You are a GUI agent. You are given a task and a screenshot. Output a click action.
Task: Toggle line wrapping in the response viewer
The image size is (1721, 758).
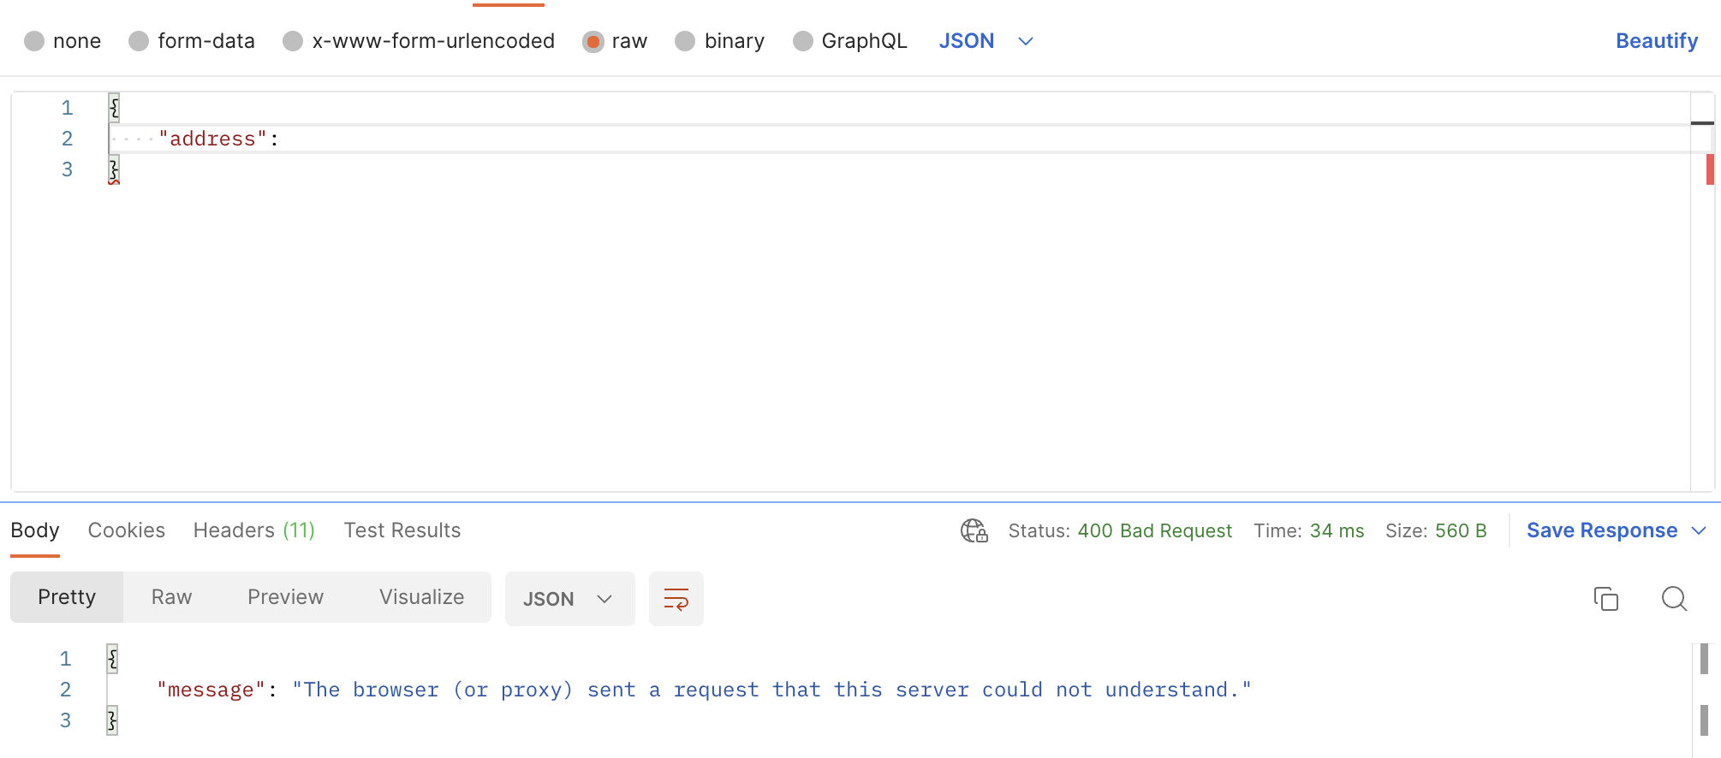click(676, 599)
